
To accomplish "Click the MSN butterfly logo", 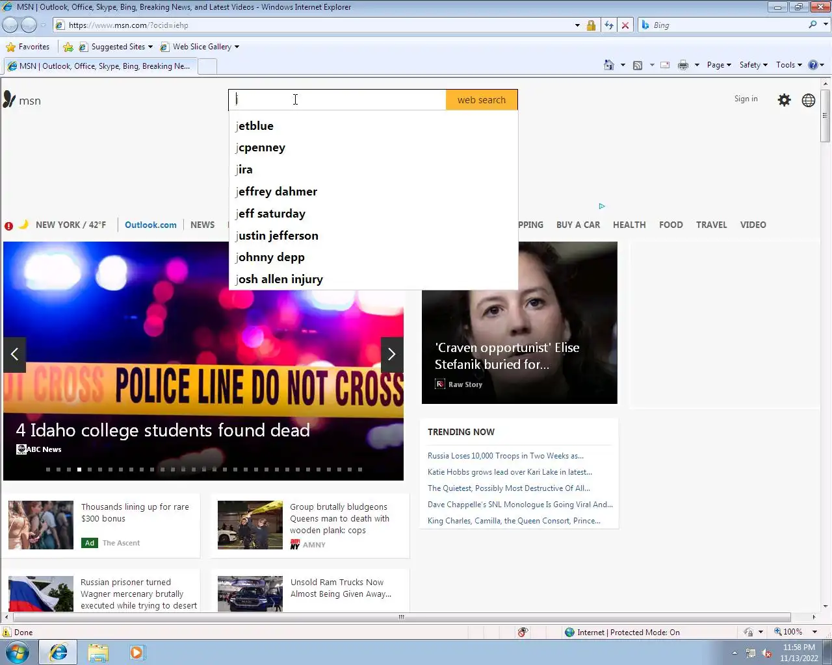I will pyautogui.click(x=9, y=99).
